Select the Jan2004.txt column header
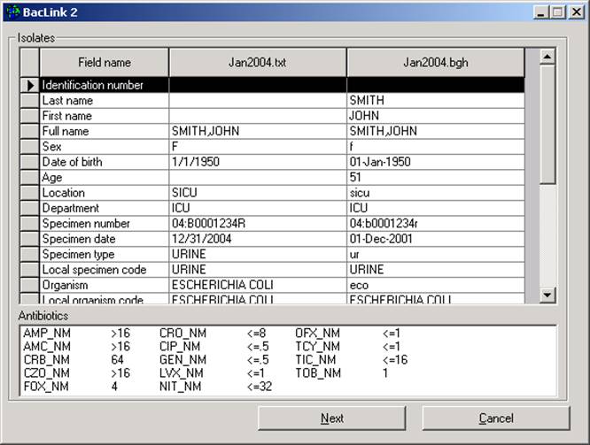590x445 pixels. point(257,63)
